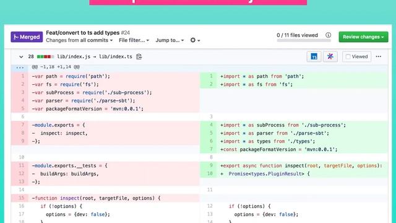
Task: Click the hunk header @@ -1,18 +1,14 @@
Action: coord(56,67)
